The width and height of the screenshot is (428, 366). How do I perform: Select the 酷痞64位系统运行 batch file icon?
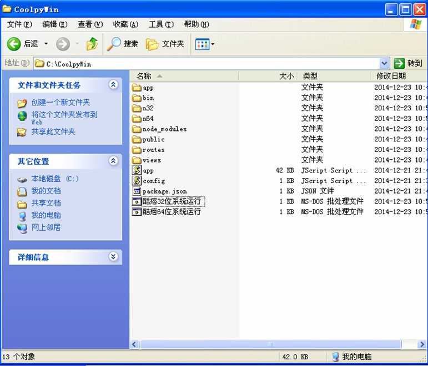(x=137, y=212)
